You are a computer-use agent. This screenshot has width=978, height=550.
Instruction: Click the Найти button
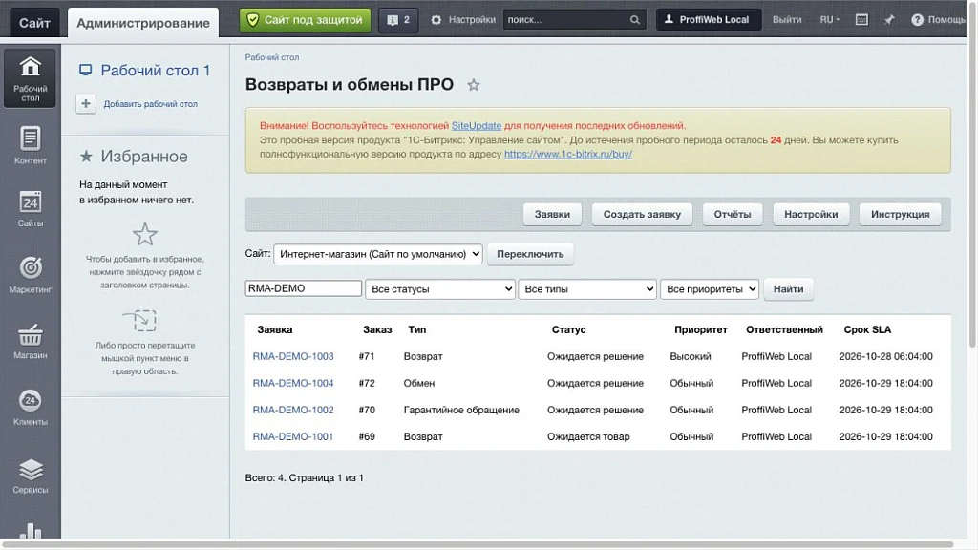788,288
